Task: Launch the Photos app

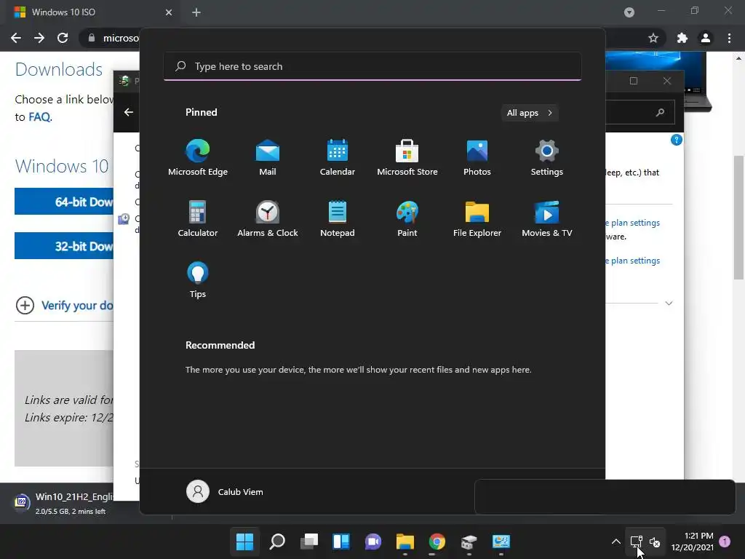Action: [477, 157]
